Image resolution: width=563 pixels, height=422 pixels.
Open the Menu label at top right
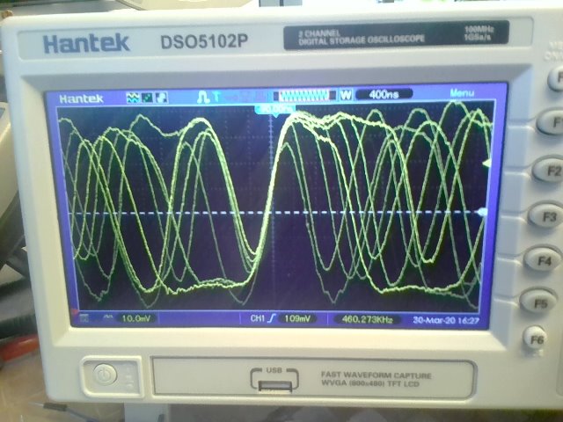pos(461,93)
